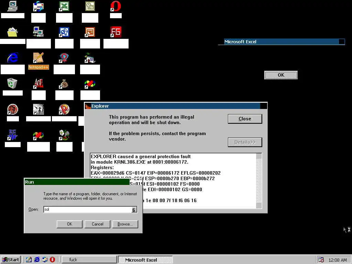Screen dimensions: 352x264
Task: Select the red FG desktop shortcut
Action: pos(115,32)
